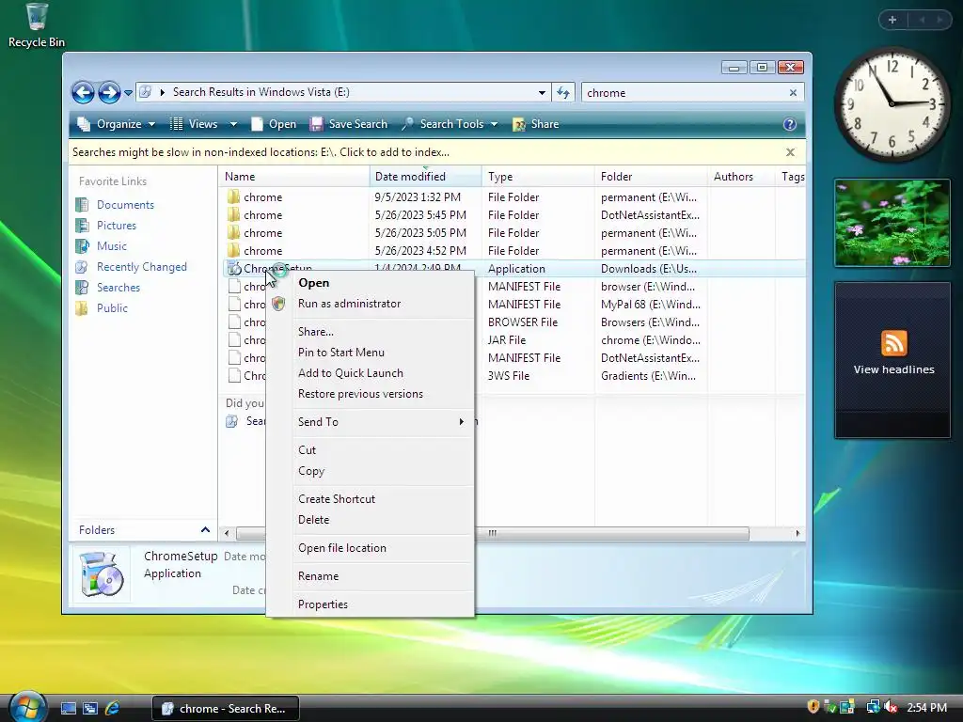The image size is (963, 722).
Task: Expand the address bar history dropdown
Action: pos(542,93)
